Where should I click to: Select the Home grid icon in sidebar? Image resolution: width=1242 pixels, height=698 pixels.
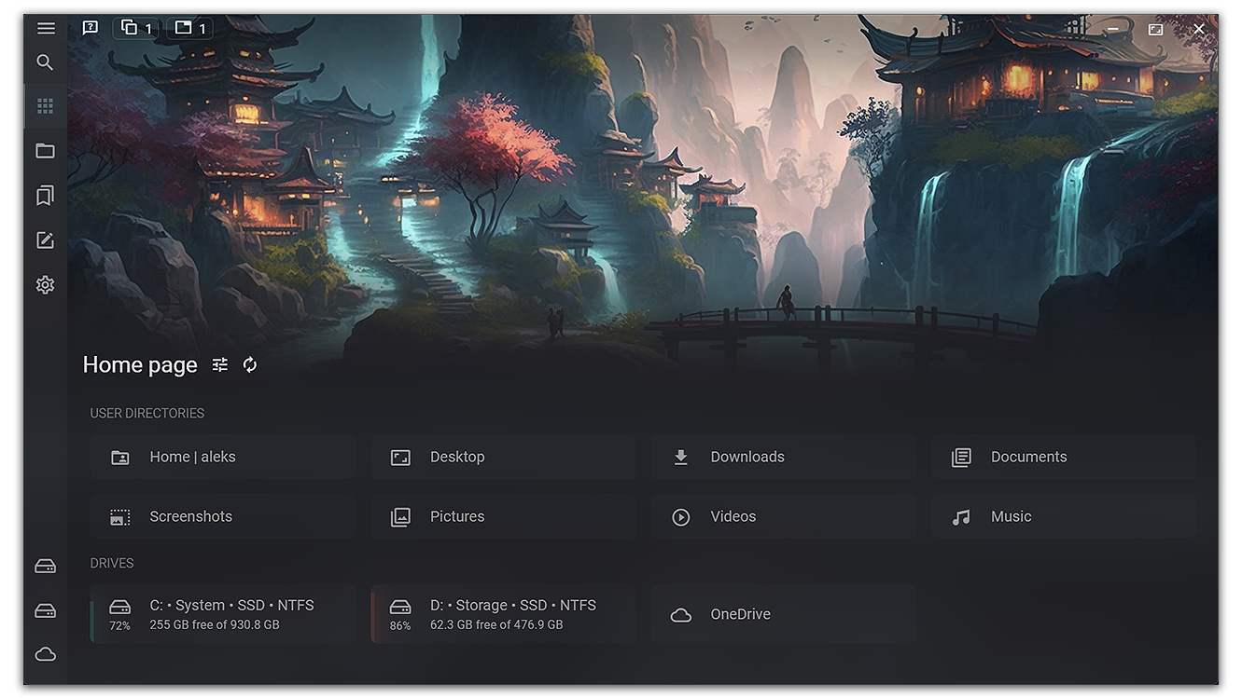pos(45,106)
